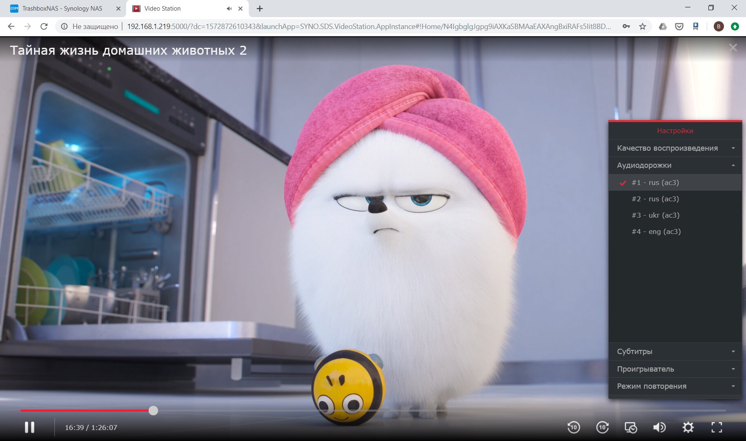Expand the Режим повторения section
The width and height of the screenshot is (746, 441).
(x=675, y=386)
